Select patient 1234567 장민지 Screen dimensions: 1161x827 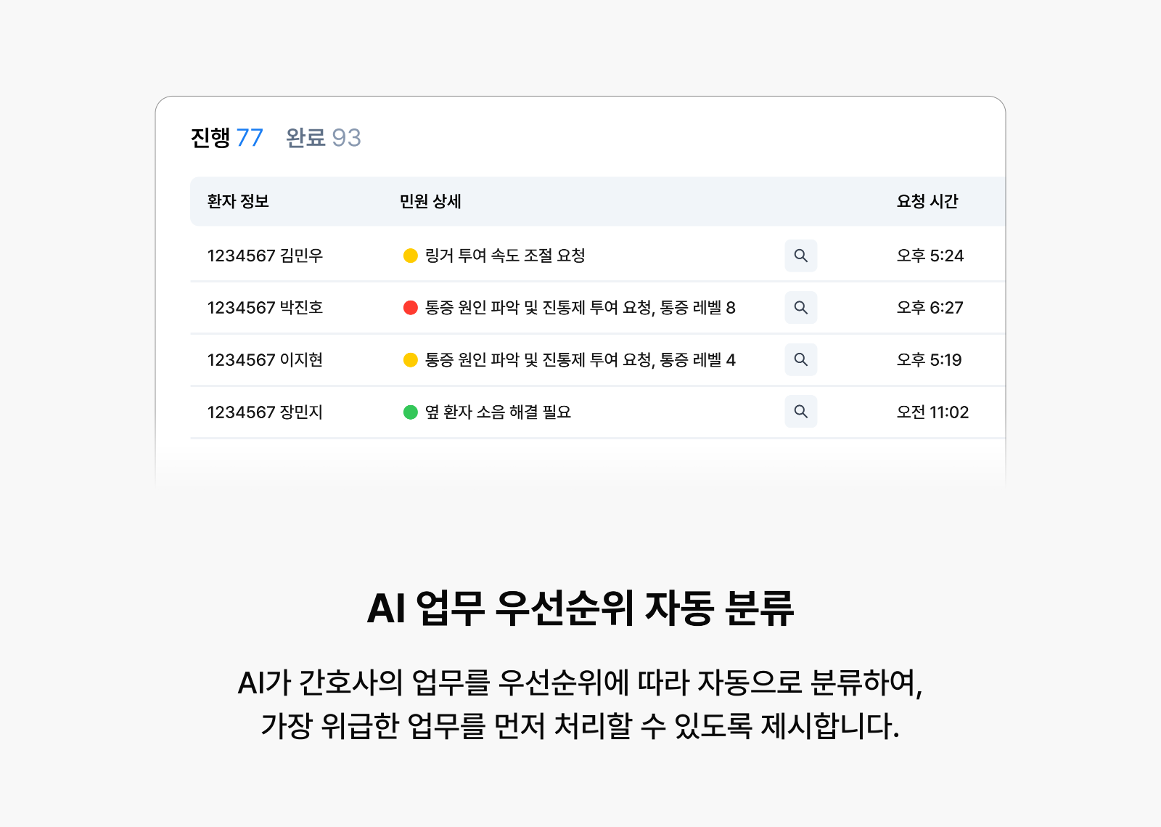(265, 412)
